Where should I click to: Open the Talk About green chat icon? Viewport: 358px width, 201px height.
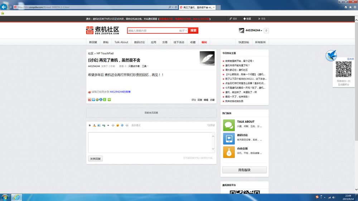[229, 125]
